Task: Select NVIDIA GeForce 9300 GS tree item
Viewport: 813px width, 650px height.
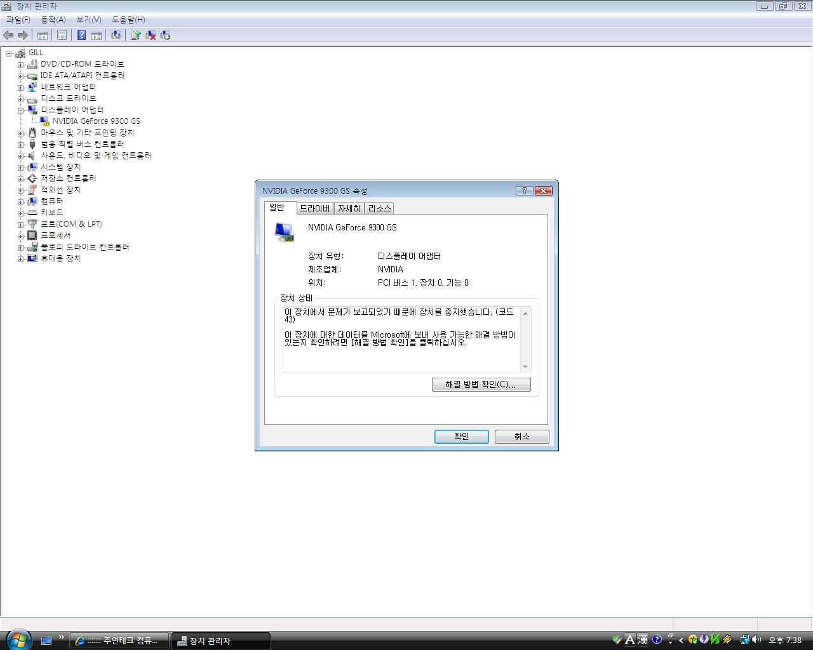Action: (x=97, y=121)
